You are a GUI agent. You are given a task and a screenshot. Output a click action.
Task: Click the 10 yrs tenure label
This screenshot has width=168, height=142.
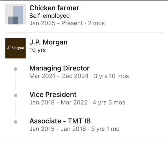pyautogui.click(x=38, y=50)
